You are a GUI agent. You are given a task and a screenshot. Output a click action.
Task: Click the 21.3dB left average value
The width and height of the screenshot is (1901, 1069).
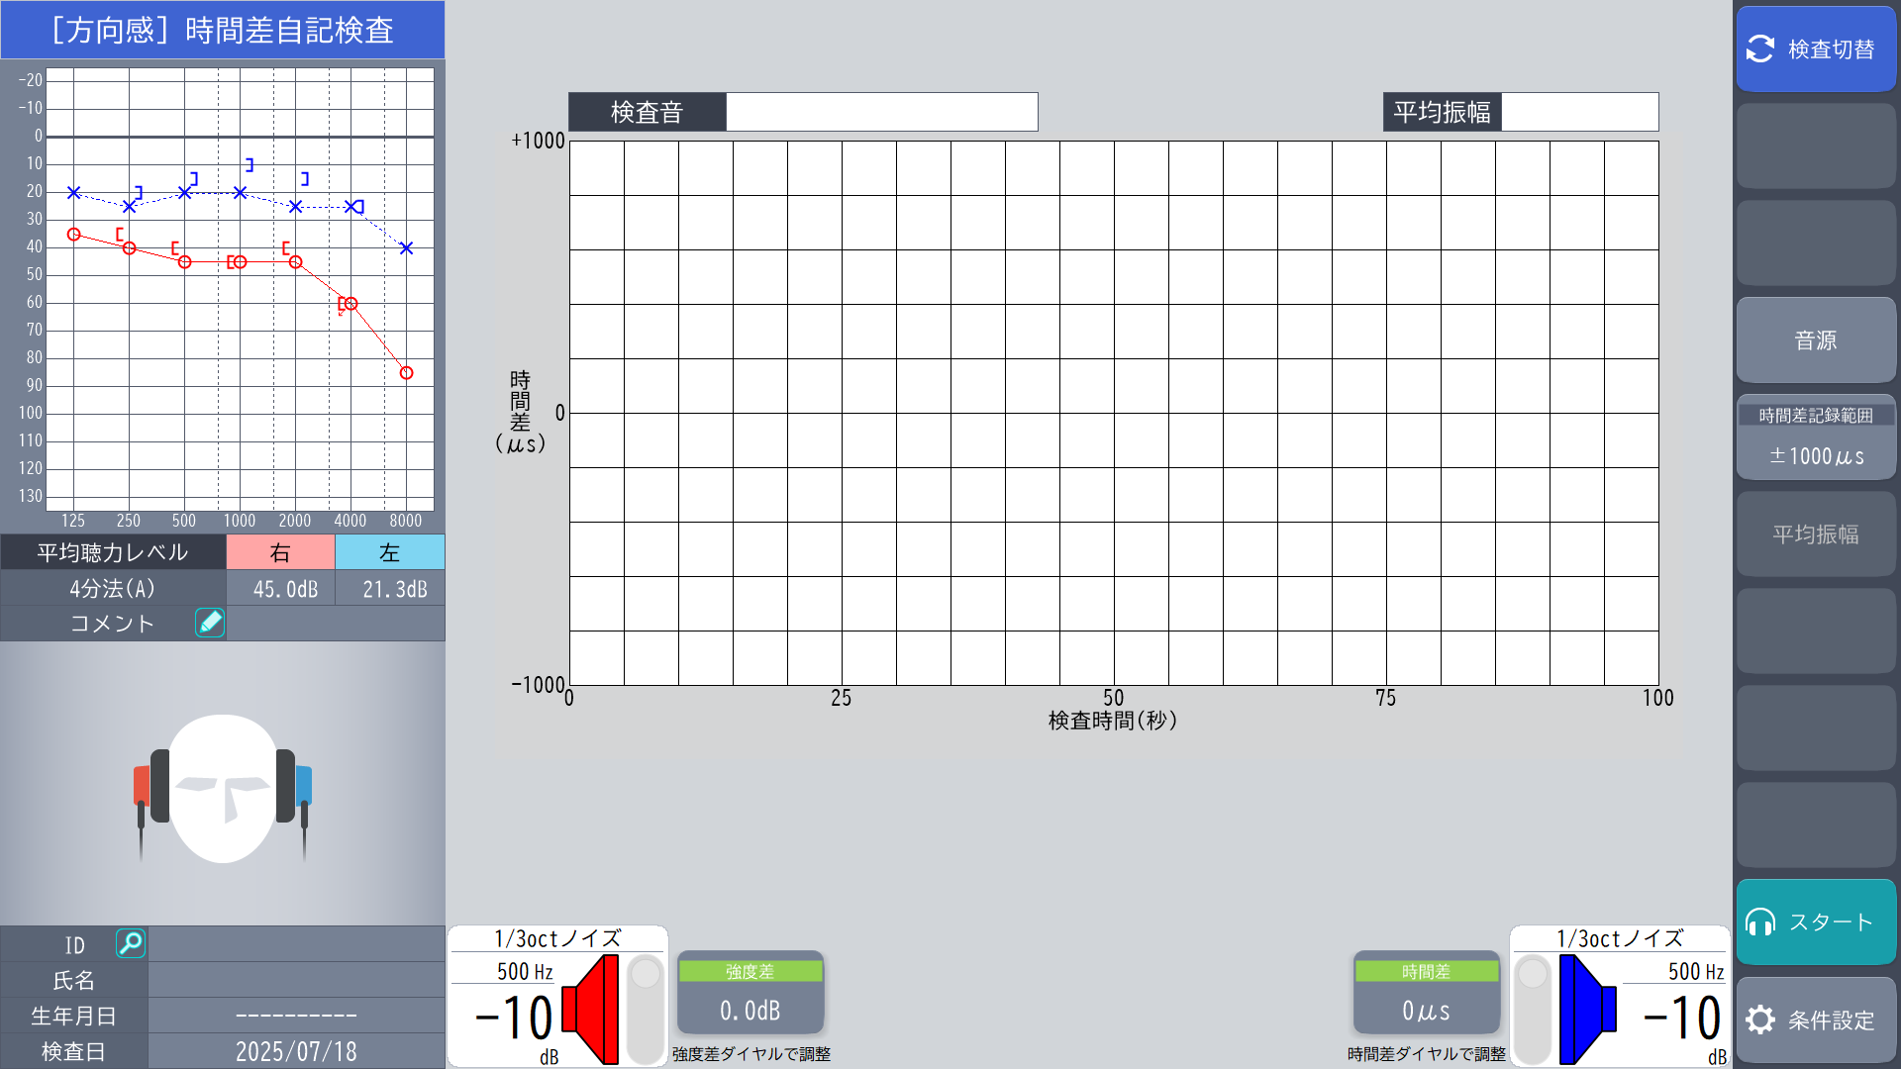390,589
